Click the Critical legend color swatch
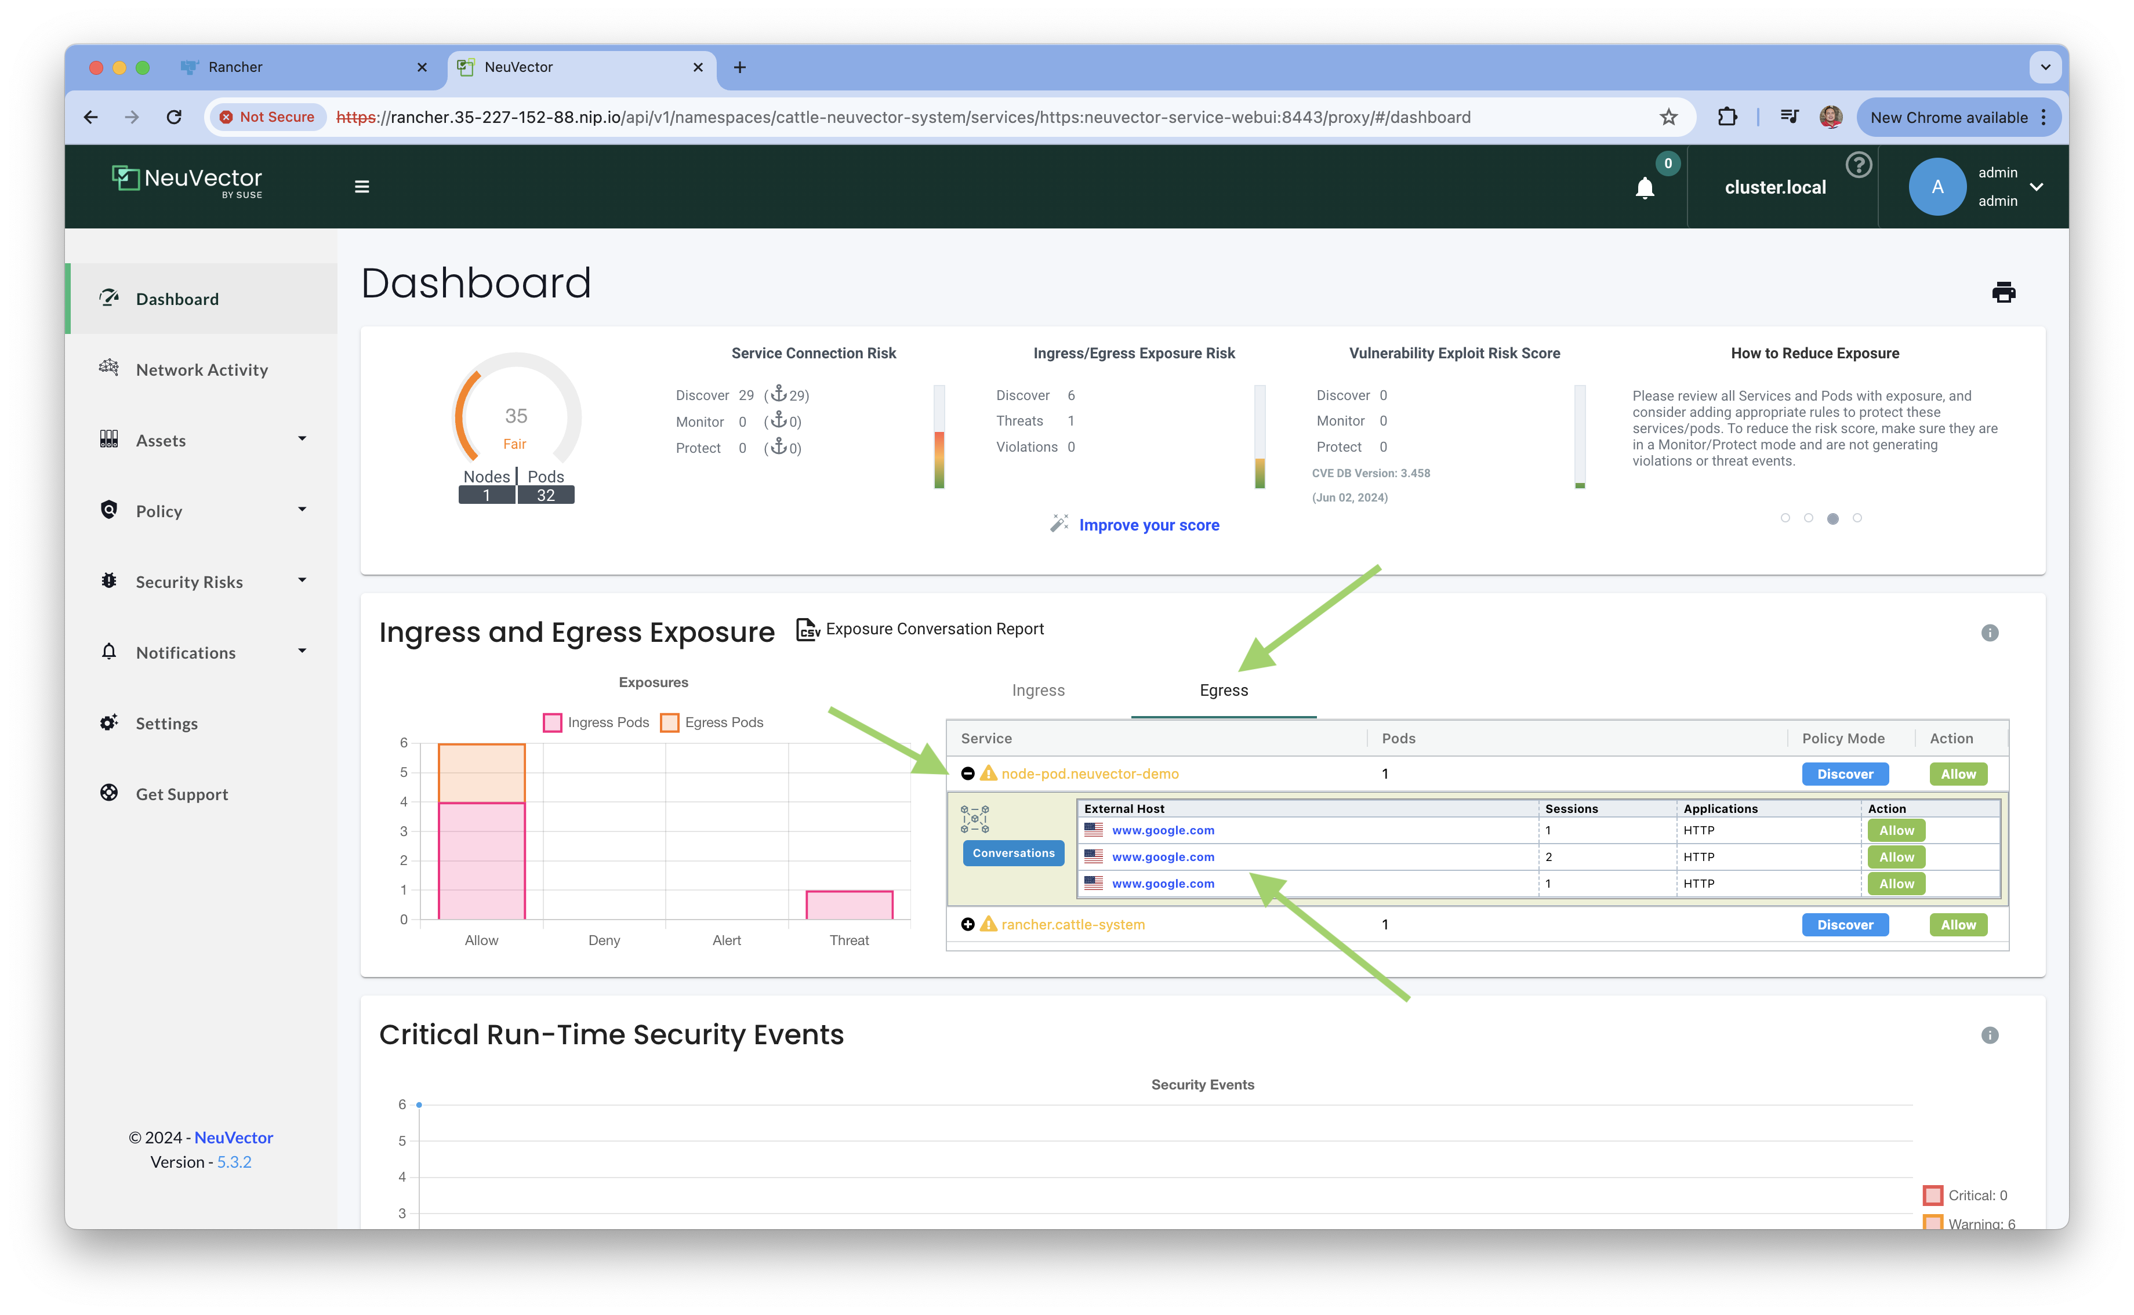 pyautogui.click(x=1932, y=1195)
